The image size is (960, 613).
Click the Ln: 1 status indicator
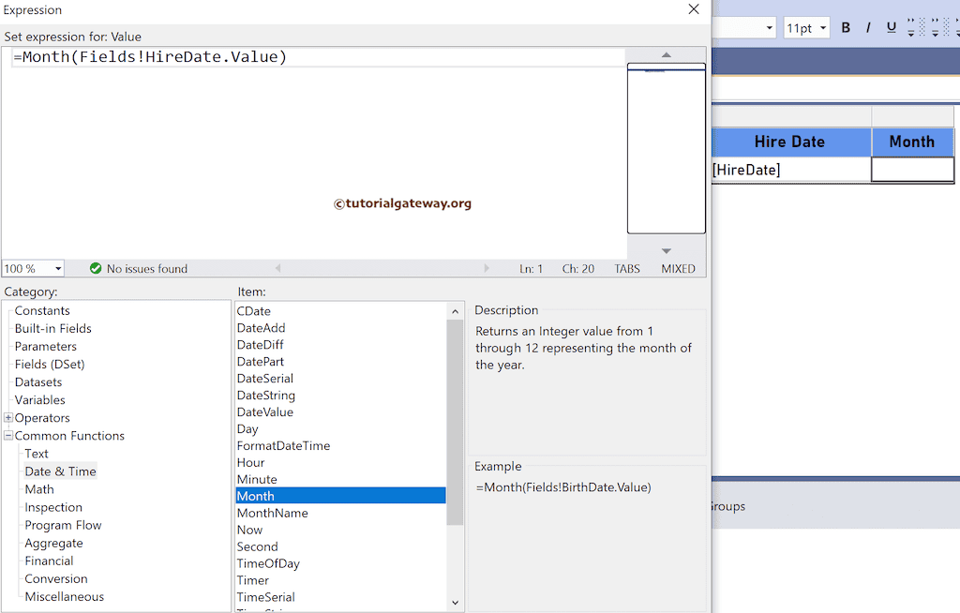click(x=531, y=269)
